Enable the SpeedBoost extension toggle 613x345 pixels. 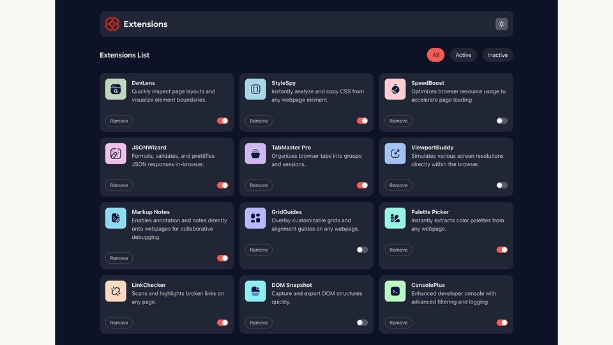coord(502,121)
